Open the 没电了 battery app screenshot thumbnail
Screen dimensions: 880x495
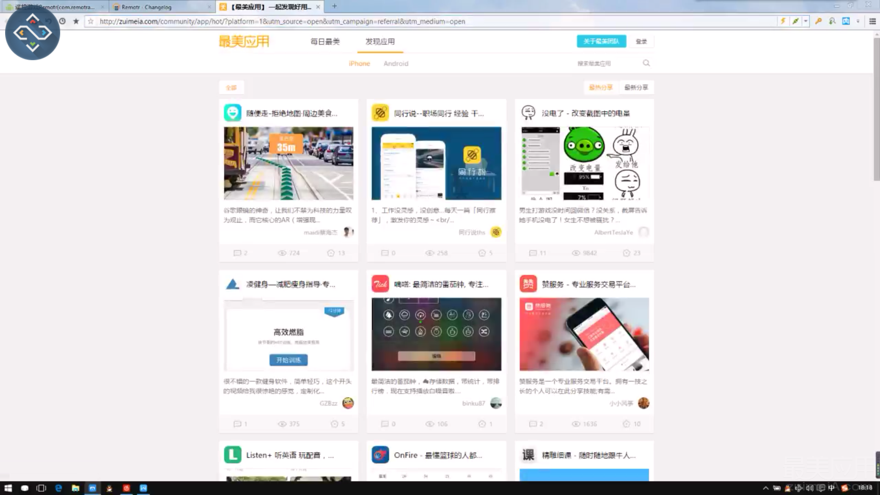point(584,163)
